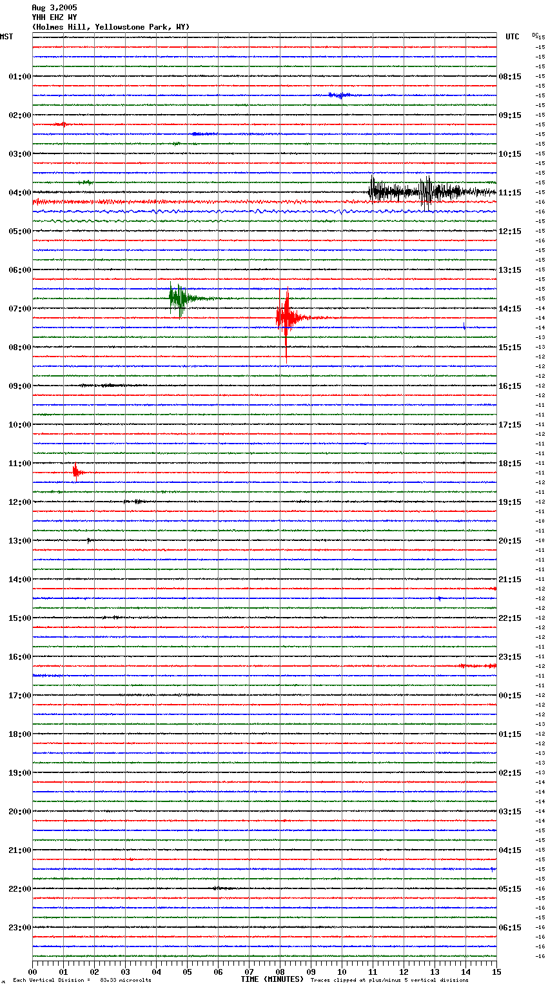548x989 pixels.
Task: Click the TIME (MINUTES) axis title
Action: [x=272, y=979]
